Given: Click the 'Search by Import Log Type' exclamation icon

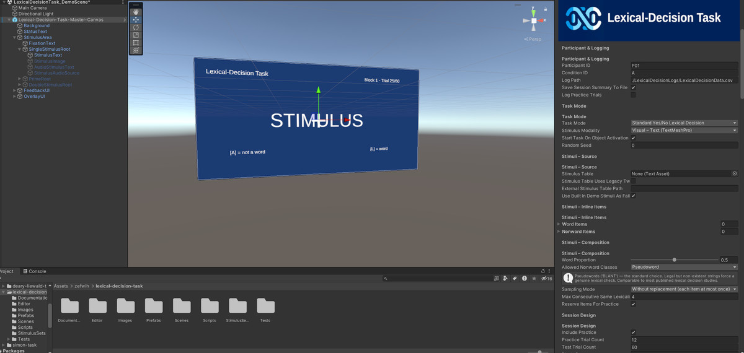Looking at the screenshot, I should (525, 279).
